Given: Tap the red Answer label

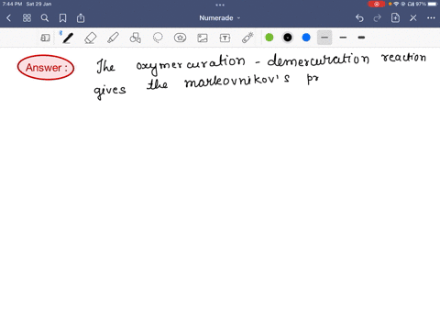Looking at the screenshot, I should coord(46,68).
